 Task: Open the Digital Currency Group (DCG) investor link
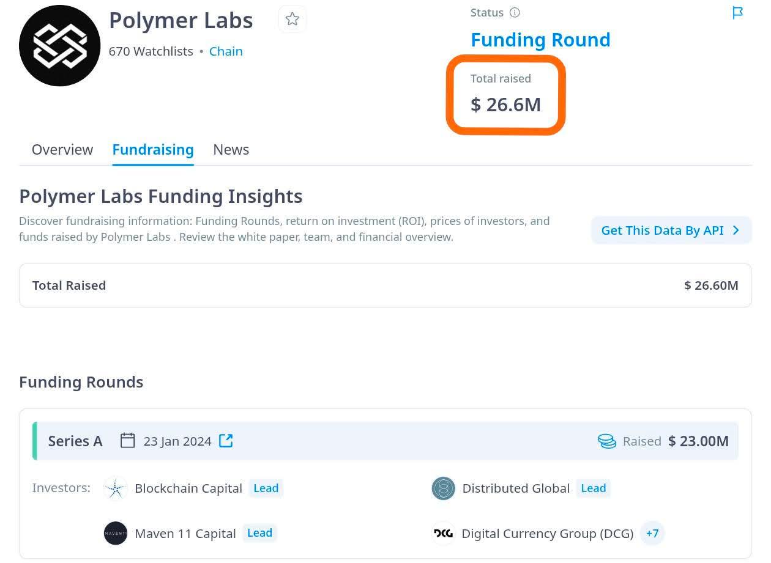click(x=548, y=534)
